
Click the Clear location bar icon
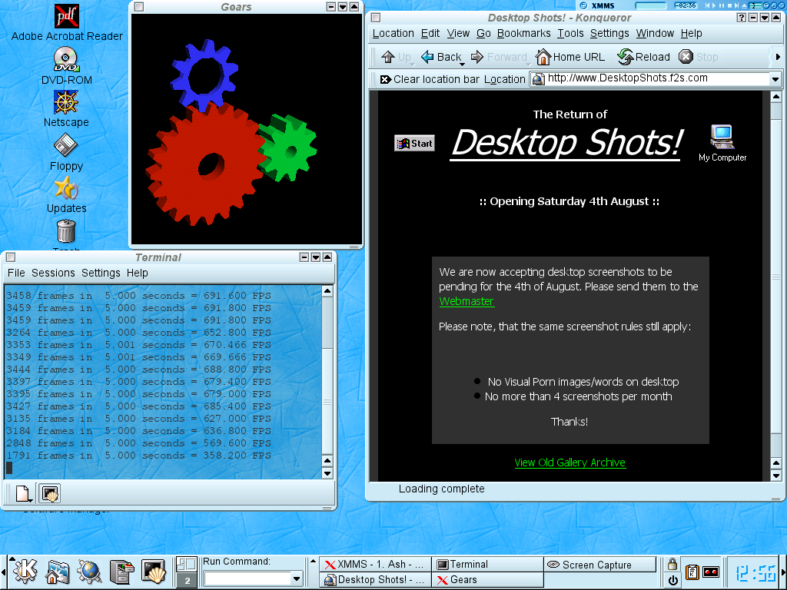pyautogui.click(x=385, y=79)
